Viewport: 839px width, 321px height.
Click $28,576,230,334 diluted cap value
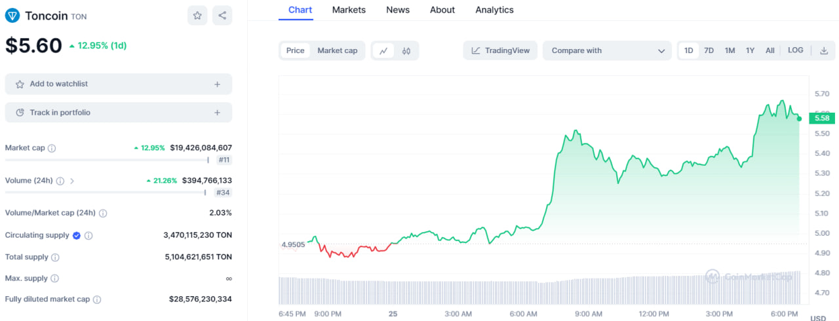pos(201,299)
